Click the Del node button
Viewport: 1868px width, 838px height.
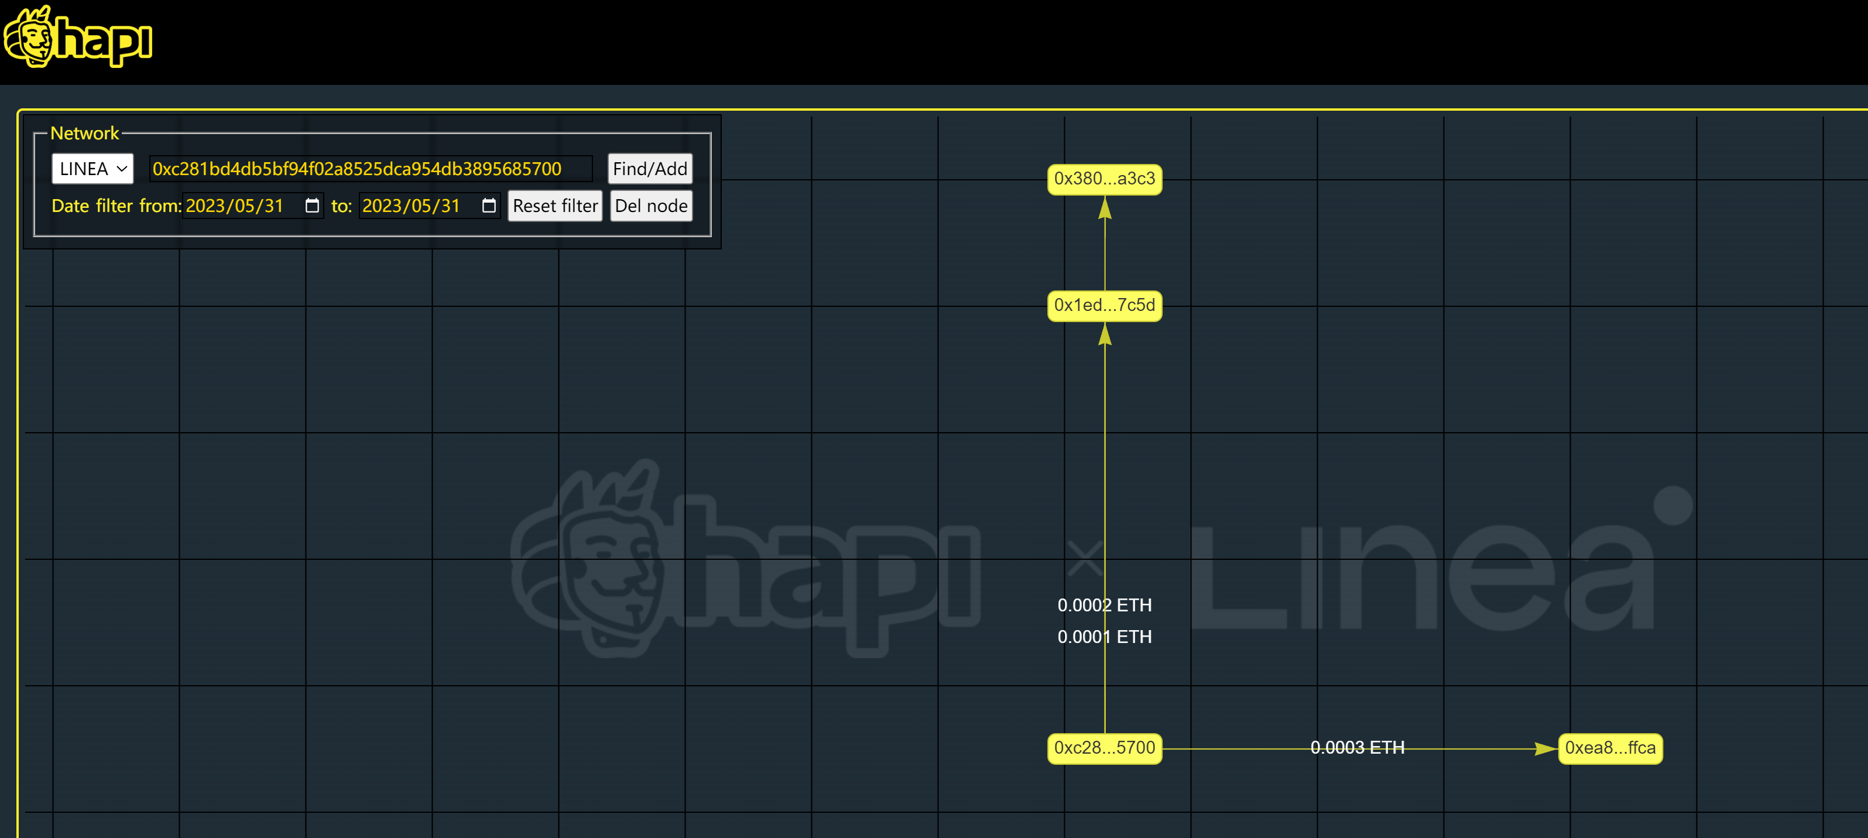coord(651,206)
